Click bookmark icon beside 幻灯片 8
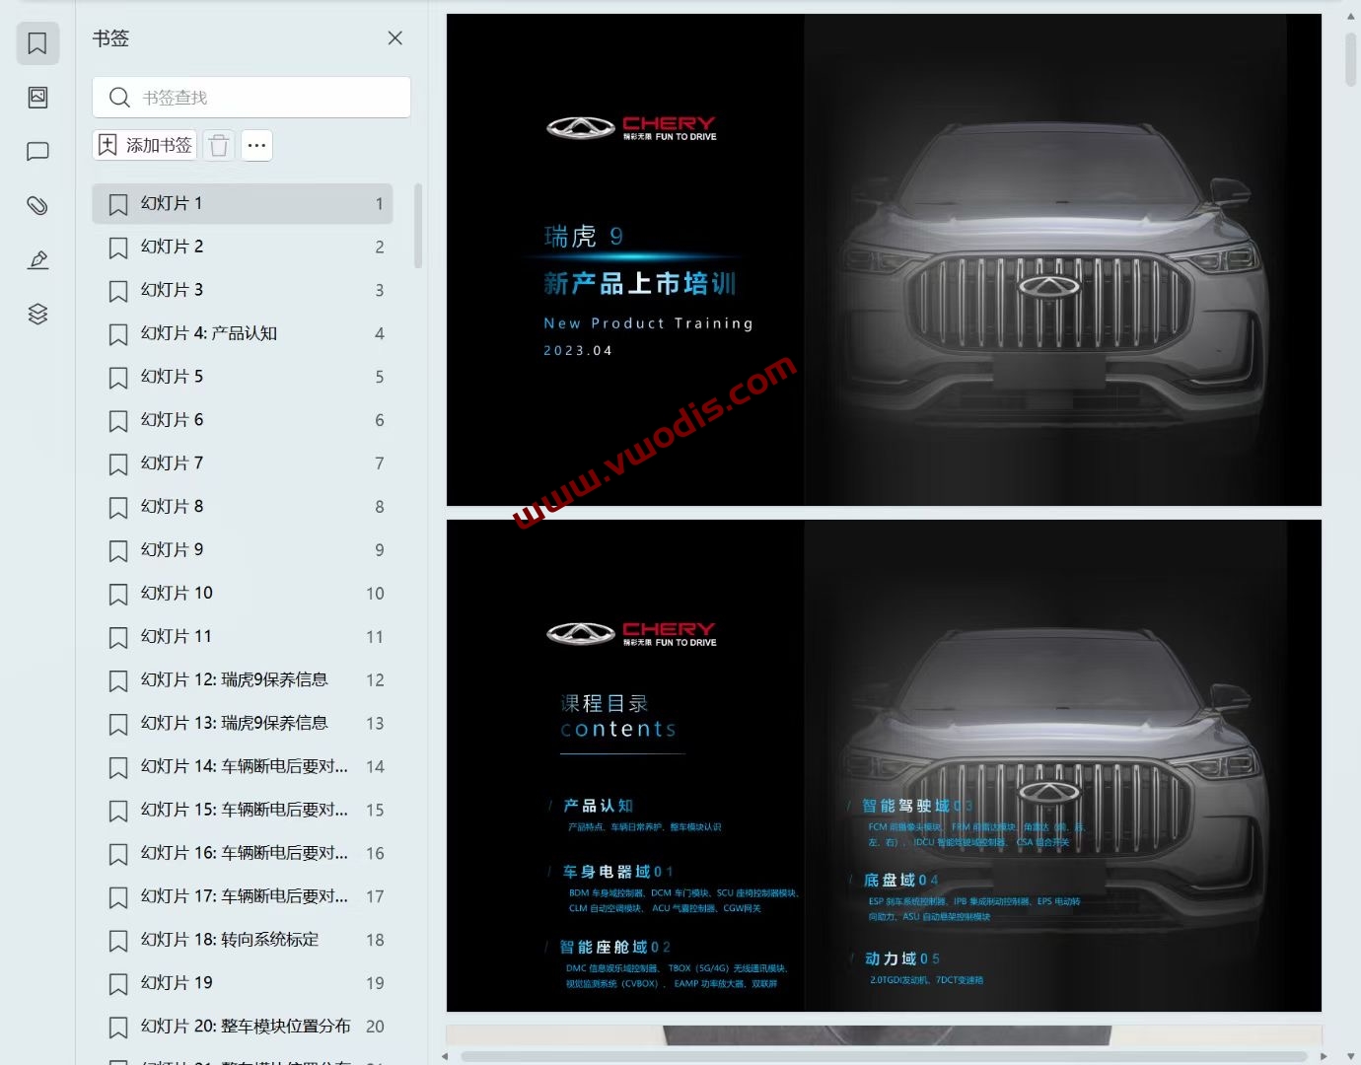1361x1065 pixels. point(118,508)
